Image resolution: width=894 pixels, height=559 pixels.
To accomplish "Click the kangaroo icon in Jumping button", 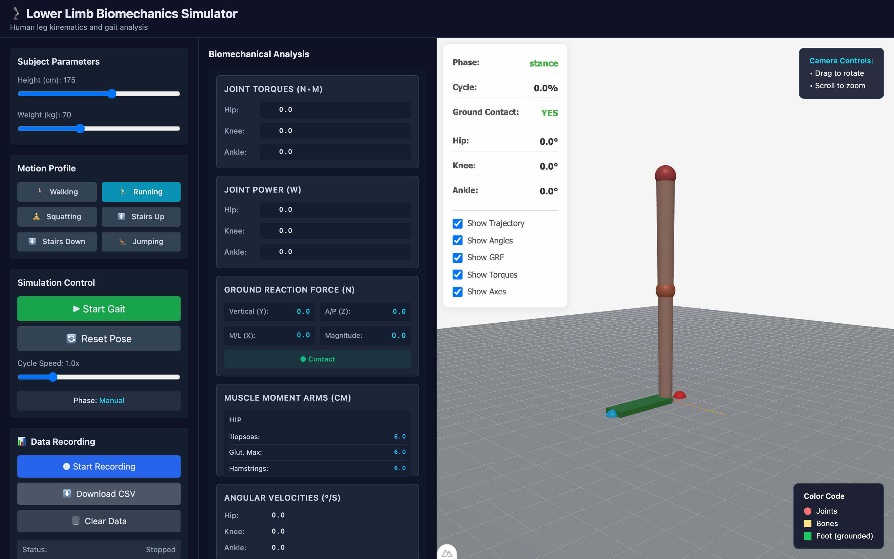I will click(122, 241).
